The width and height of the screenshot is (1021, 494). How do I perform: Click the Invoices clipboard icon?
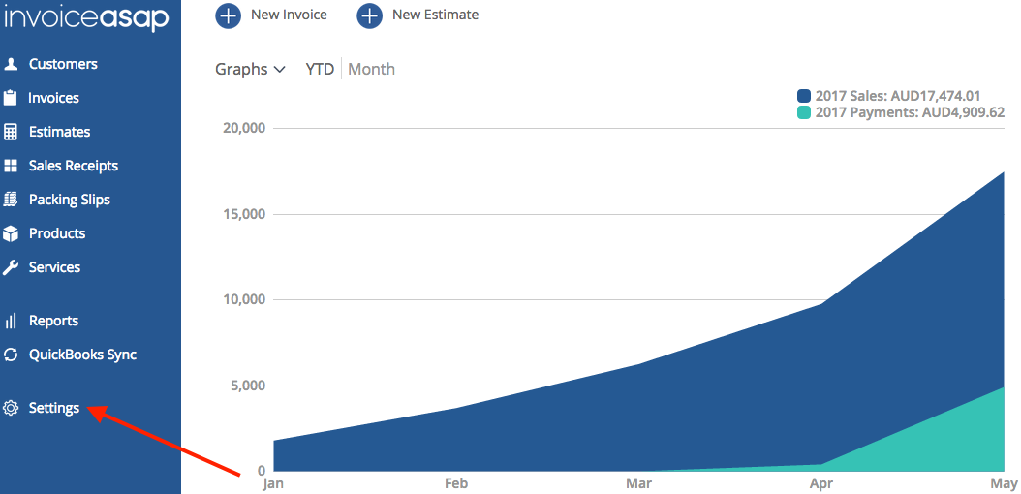pyautogui.click(x=11, y=98)
